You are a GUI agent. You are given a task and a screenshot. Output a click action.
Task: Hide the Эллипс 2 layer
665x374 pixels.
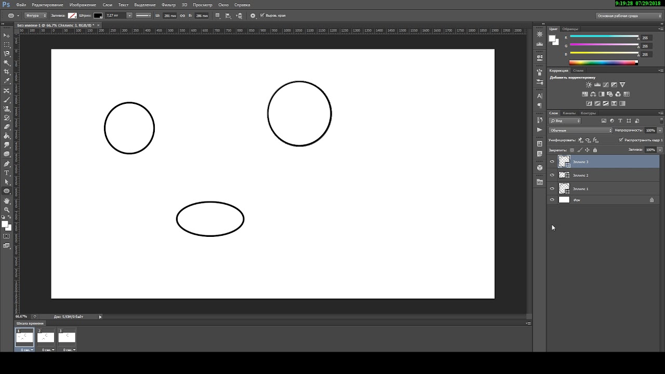[552, 175]
